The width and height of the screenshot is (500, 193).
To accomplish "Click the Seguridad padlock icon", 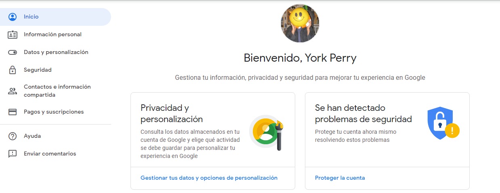I will point(13,70).
